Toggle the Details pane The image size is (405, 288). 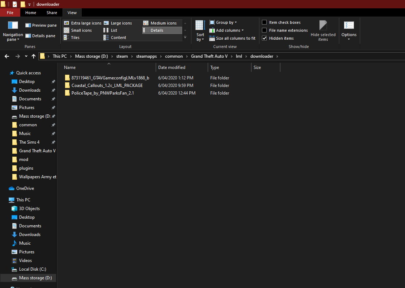[x=40, y=36]
